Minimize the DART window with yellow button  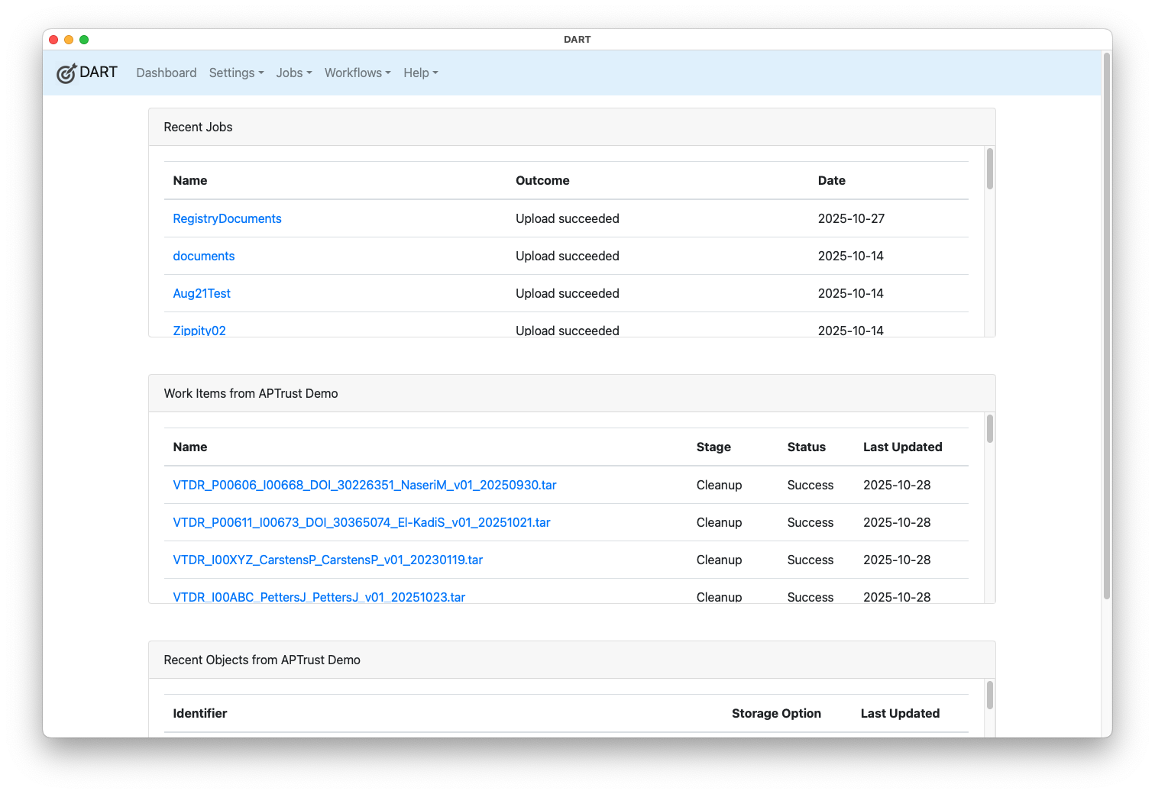[69, 40]
